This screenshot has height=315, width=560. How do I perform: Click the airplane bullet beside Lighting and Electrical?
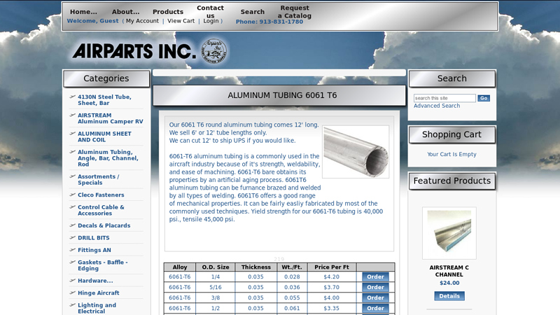coord(73,304)
